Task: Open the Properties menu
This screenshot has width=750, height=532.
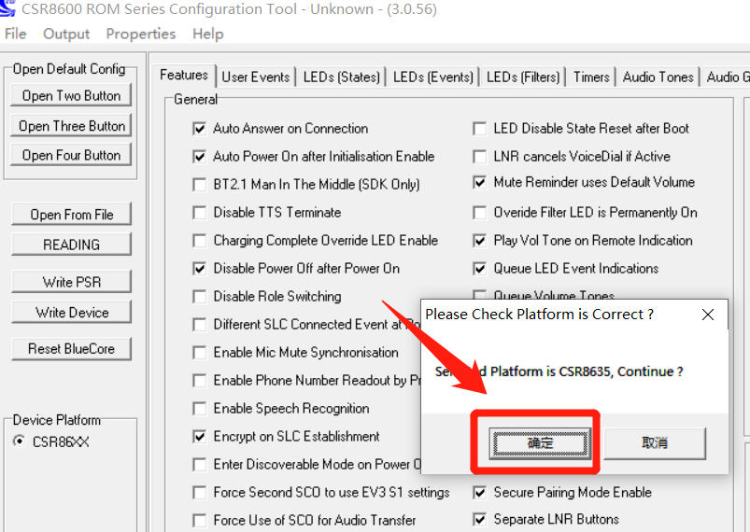Action: point(141,34)
